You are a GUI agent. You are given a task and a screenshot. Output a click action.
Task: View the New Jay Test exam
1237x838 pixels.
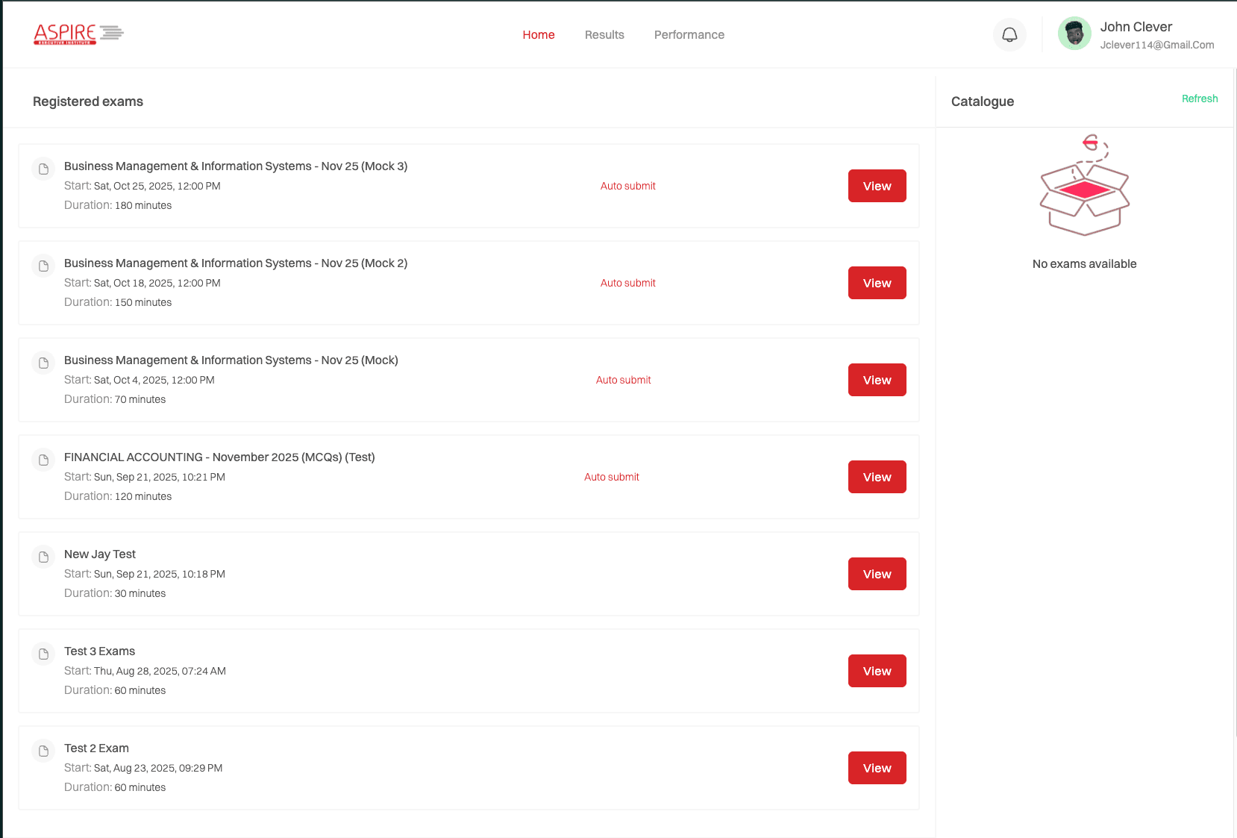click(x=877, y=574)
